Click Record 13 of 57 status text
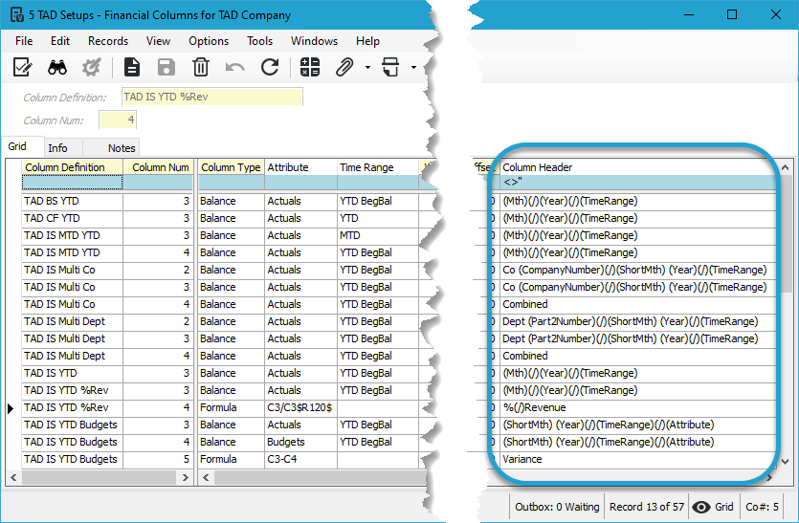 (x=647, y=507)
